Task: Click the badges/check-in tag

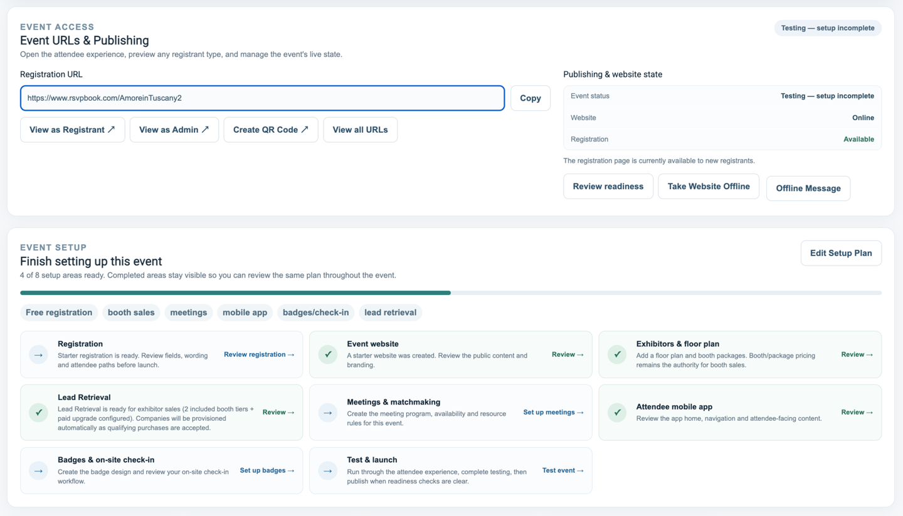Action: click(x=316, y=312)
